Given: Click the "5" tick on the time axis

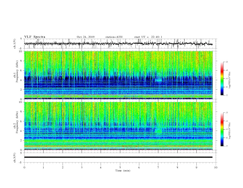Looking at the screenshot, I should pos(120,167).
